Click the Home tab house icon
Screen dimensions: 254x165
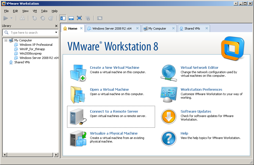(65, 29)
